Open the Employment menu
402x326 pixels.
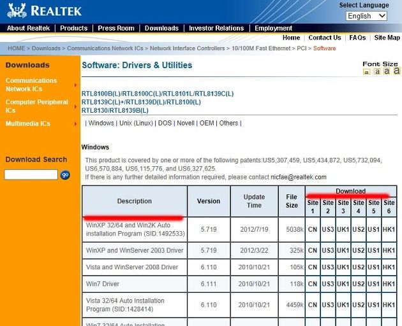[273, 28]
